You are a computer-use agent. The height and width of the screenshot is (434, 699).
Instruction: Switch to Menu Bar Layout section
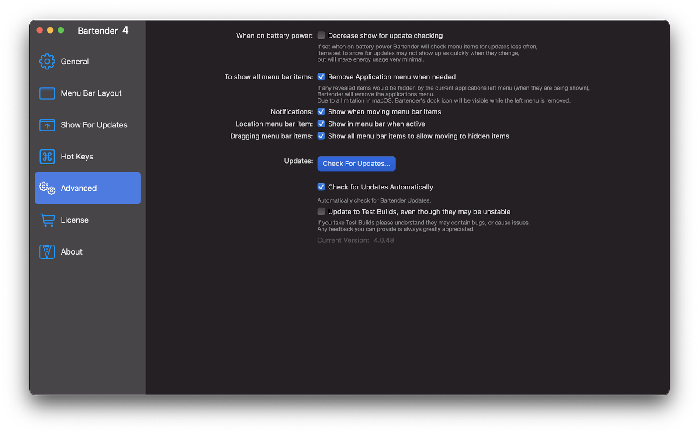point(87,93)
